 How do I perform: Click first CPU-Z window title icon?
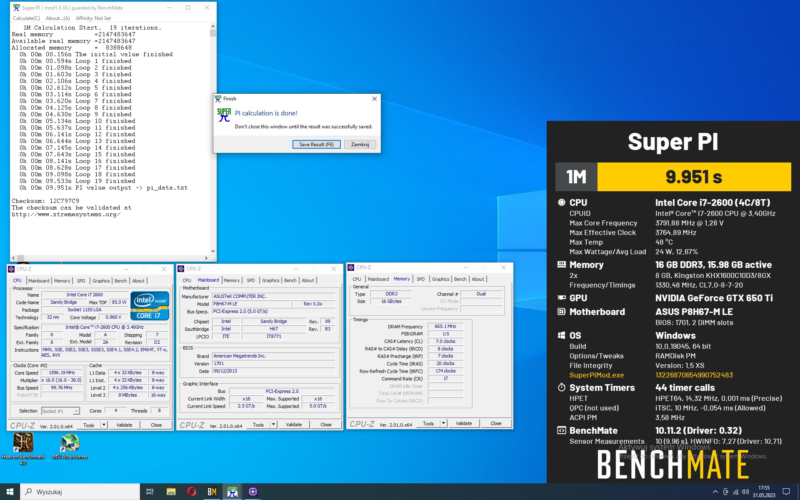click(x=11, y=269)
